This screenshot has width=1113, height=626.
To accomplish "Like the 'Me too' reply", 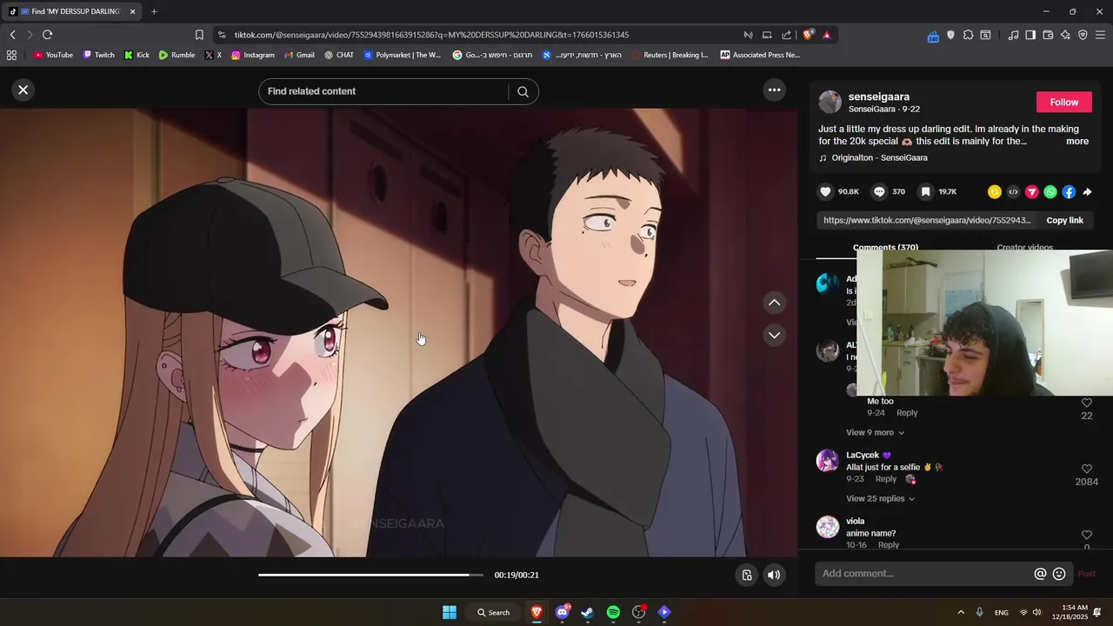I will coord(1086,403).
